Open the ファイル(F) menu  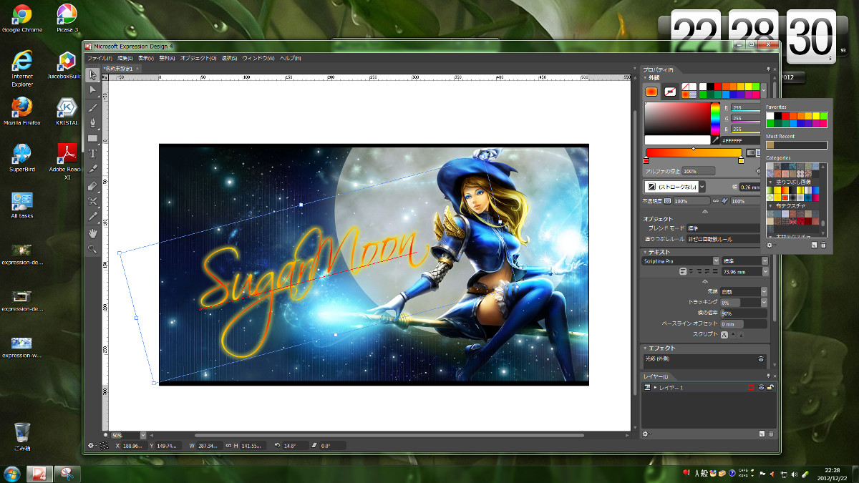point(99,58)
